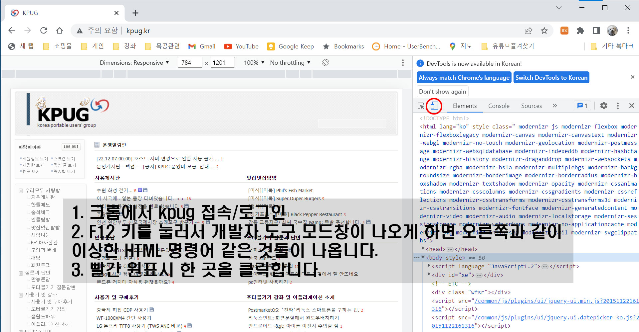Click Switch DevTools to Korean button

[x=551, y=78]
